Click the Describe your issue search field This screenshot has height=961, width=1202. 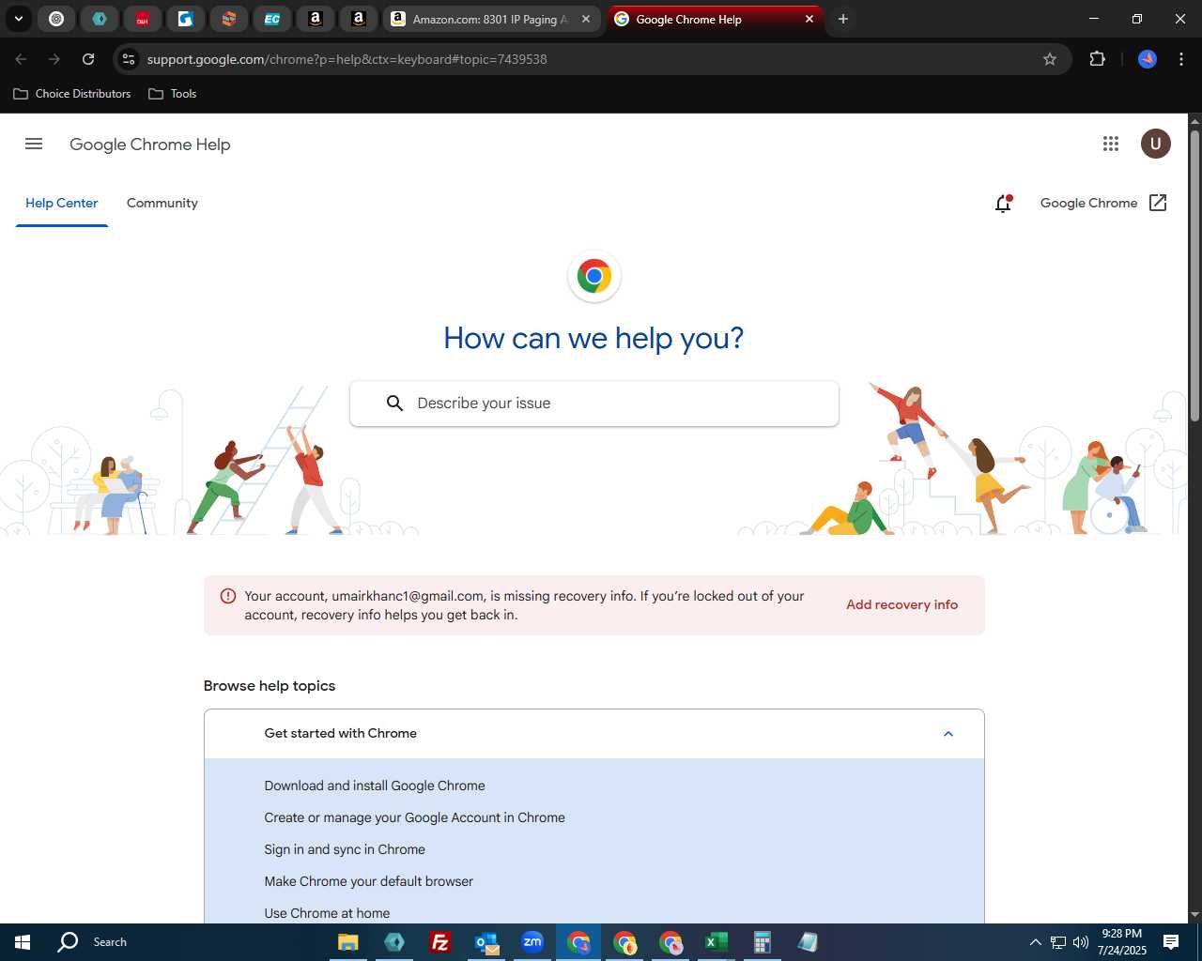point(594,404)
